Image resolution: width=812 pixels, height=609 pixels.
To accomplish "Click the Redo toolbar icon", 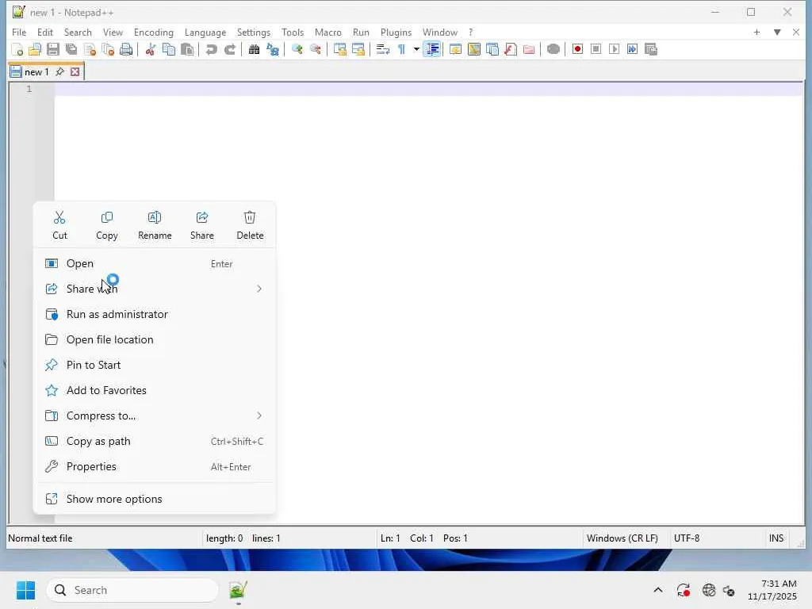I will [229, 50].
